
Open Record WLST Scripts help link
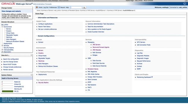click(10, 64)
